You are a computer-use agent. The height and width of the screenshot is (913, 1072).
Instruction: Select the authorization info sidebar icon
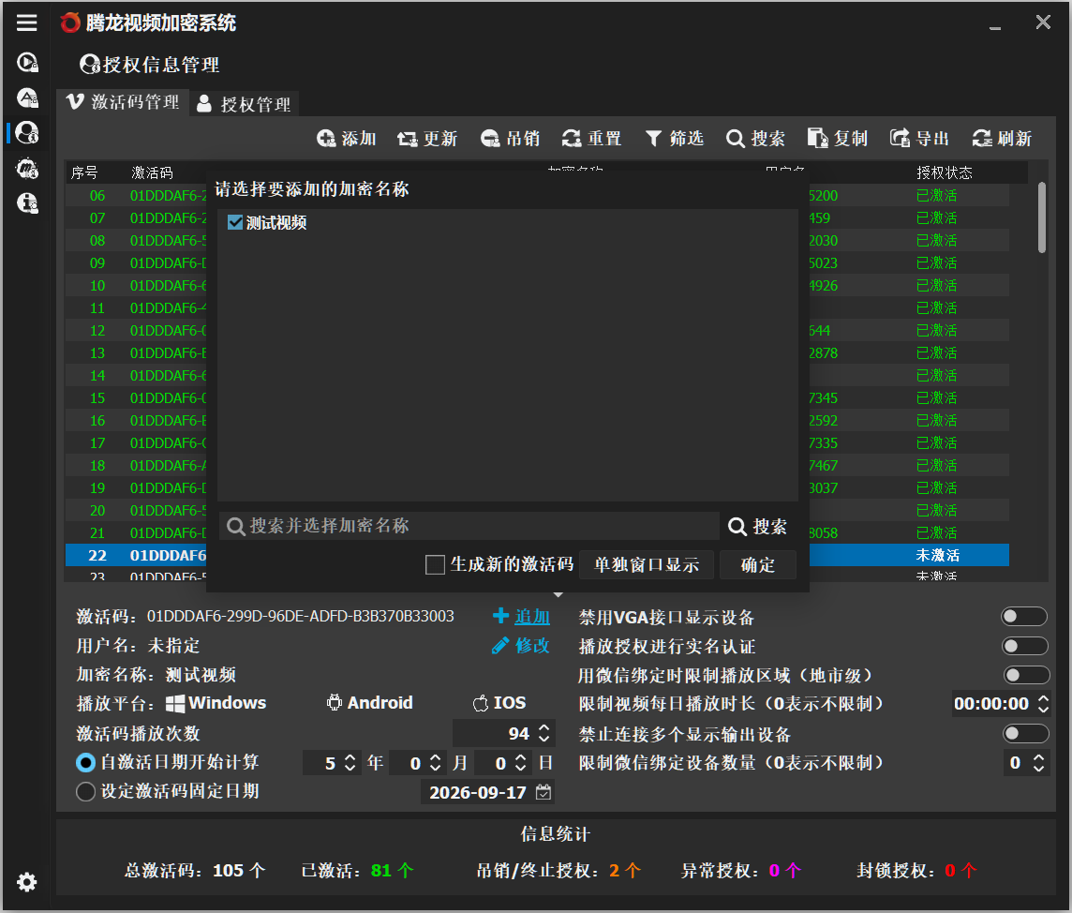coord(26,133)
